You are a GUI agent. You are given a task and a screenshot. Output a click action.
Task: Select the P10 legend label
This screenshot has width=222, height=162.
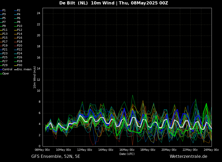[20, 26]
